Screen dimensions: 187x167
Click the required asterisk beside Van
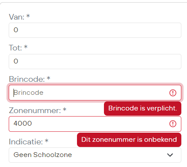(28, 16)
